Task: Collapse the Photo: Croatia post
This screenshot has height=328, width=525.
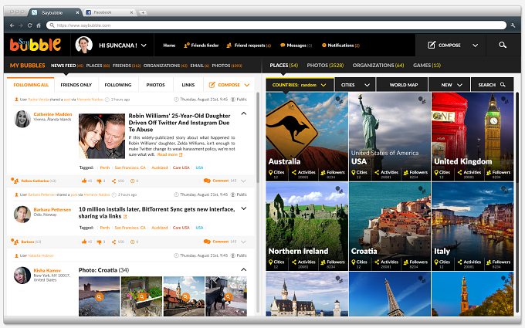Action: pyautogui.click(x=244, y=269)
